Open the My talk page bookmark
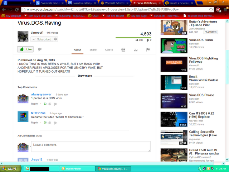Image resolution: width=229 pixels, height=172 pixels. pos(137,16)
